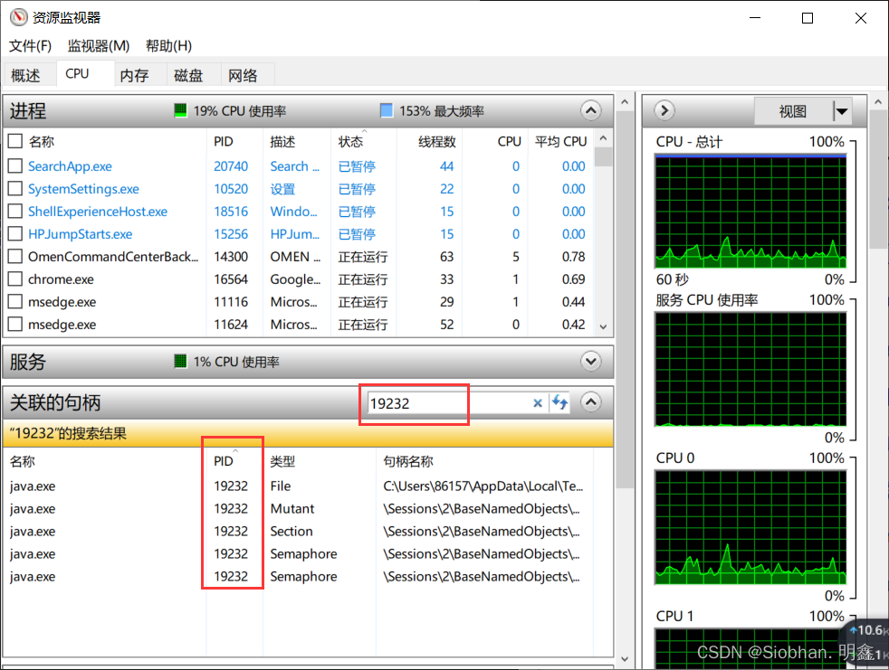
Task: Select the SearchApp.exe process name
Action: coord(70,166)
